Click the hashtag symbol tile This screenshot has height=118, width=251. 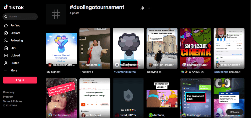56,14
